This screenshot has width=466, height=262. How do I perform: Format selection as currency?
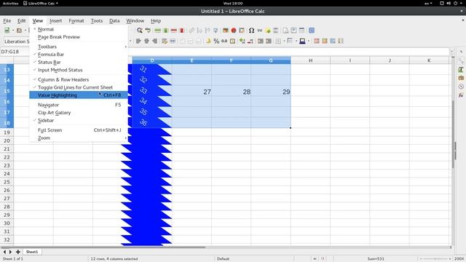coord(208,41)
